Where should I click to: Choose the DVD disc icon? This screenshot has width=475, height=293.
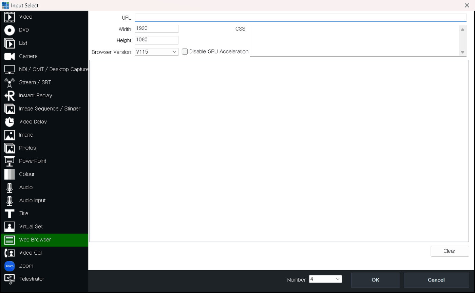(x=9, y=30)
